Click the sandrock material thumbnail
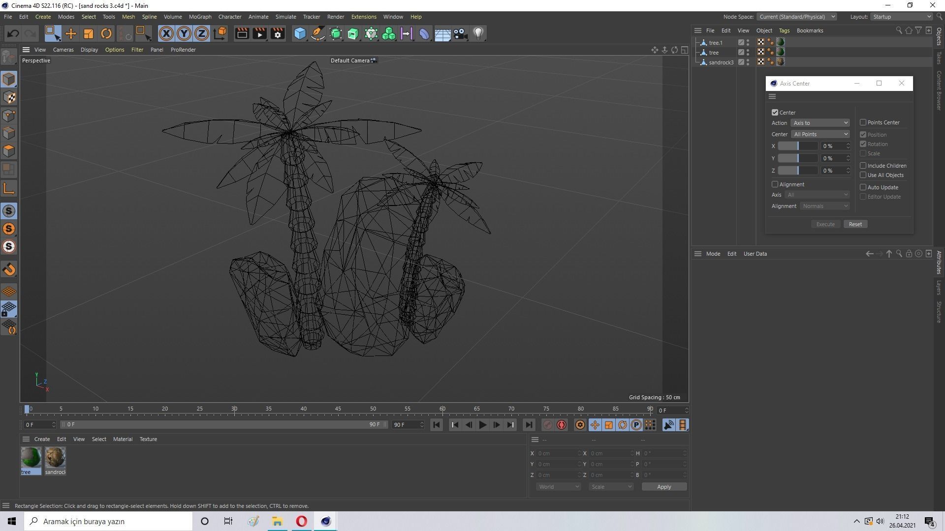This screenshot has height=531, width=945. click(x=55, y=457)
